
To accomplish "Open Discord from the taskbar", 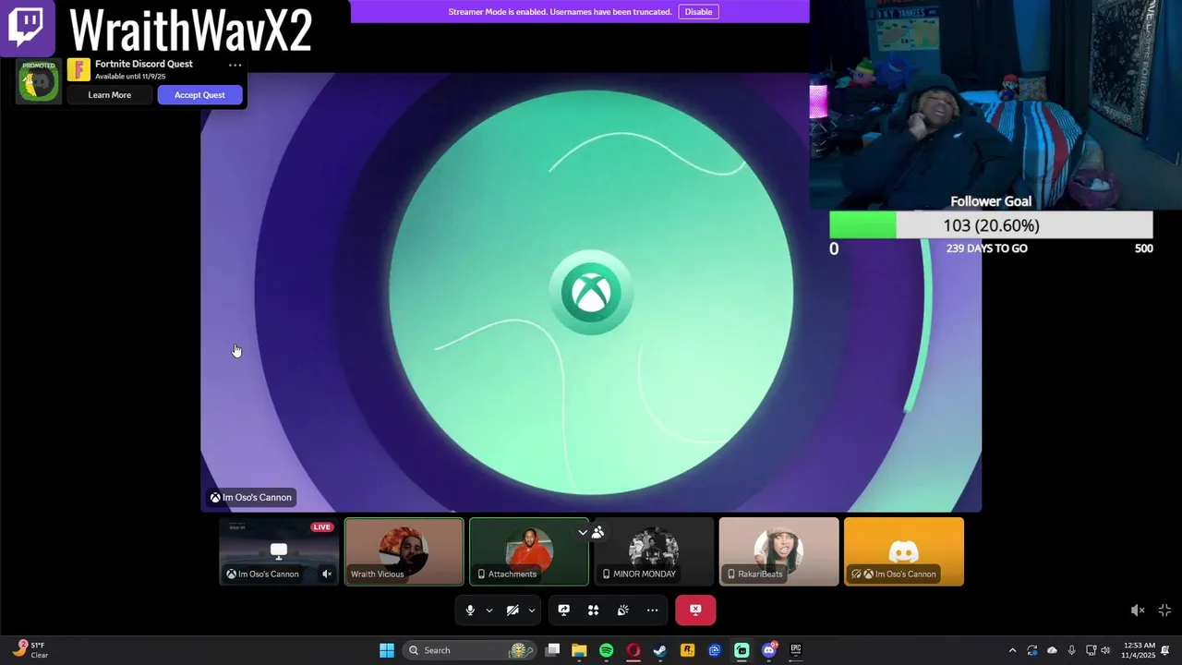I will (768, 650).
